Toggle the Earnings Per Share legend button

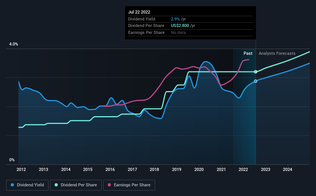click(x=129, y=185)
